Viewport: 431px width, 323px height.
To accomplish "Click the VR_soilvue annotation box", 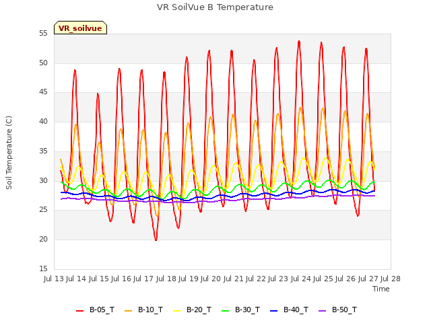I will pos(80,28).
